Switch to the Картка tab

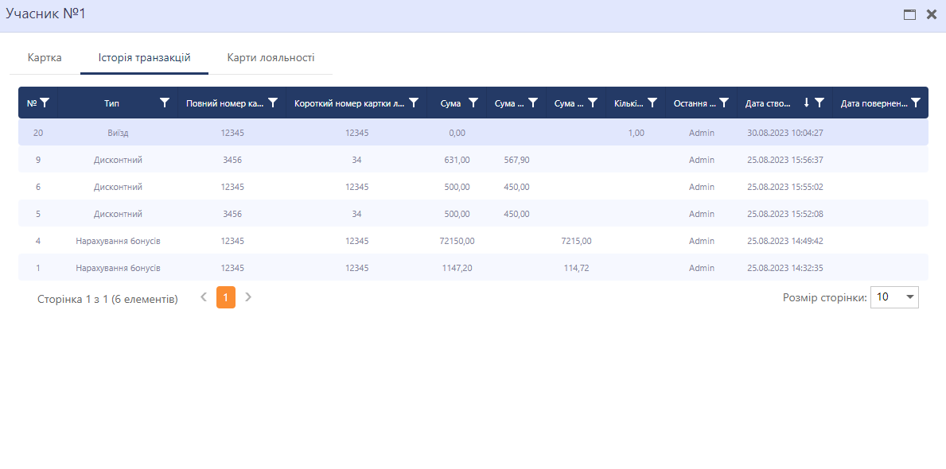45,58
